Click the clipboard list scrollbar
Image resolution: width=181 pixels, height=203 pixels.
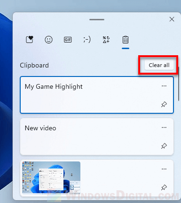[179, 84]
